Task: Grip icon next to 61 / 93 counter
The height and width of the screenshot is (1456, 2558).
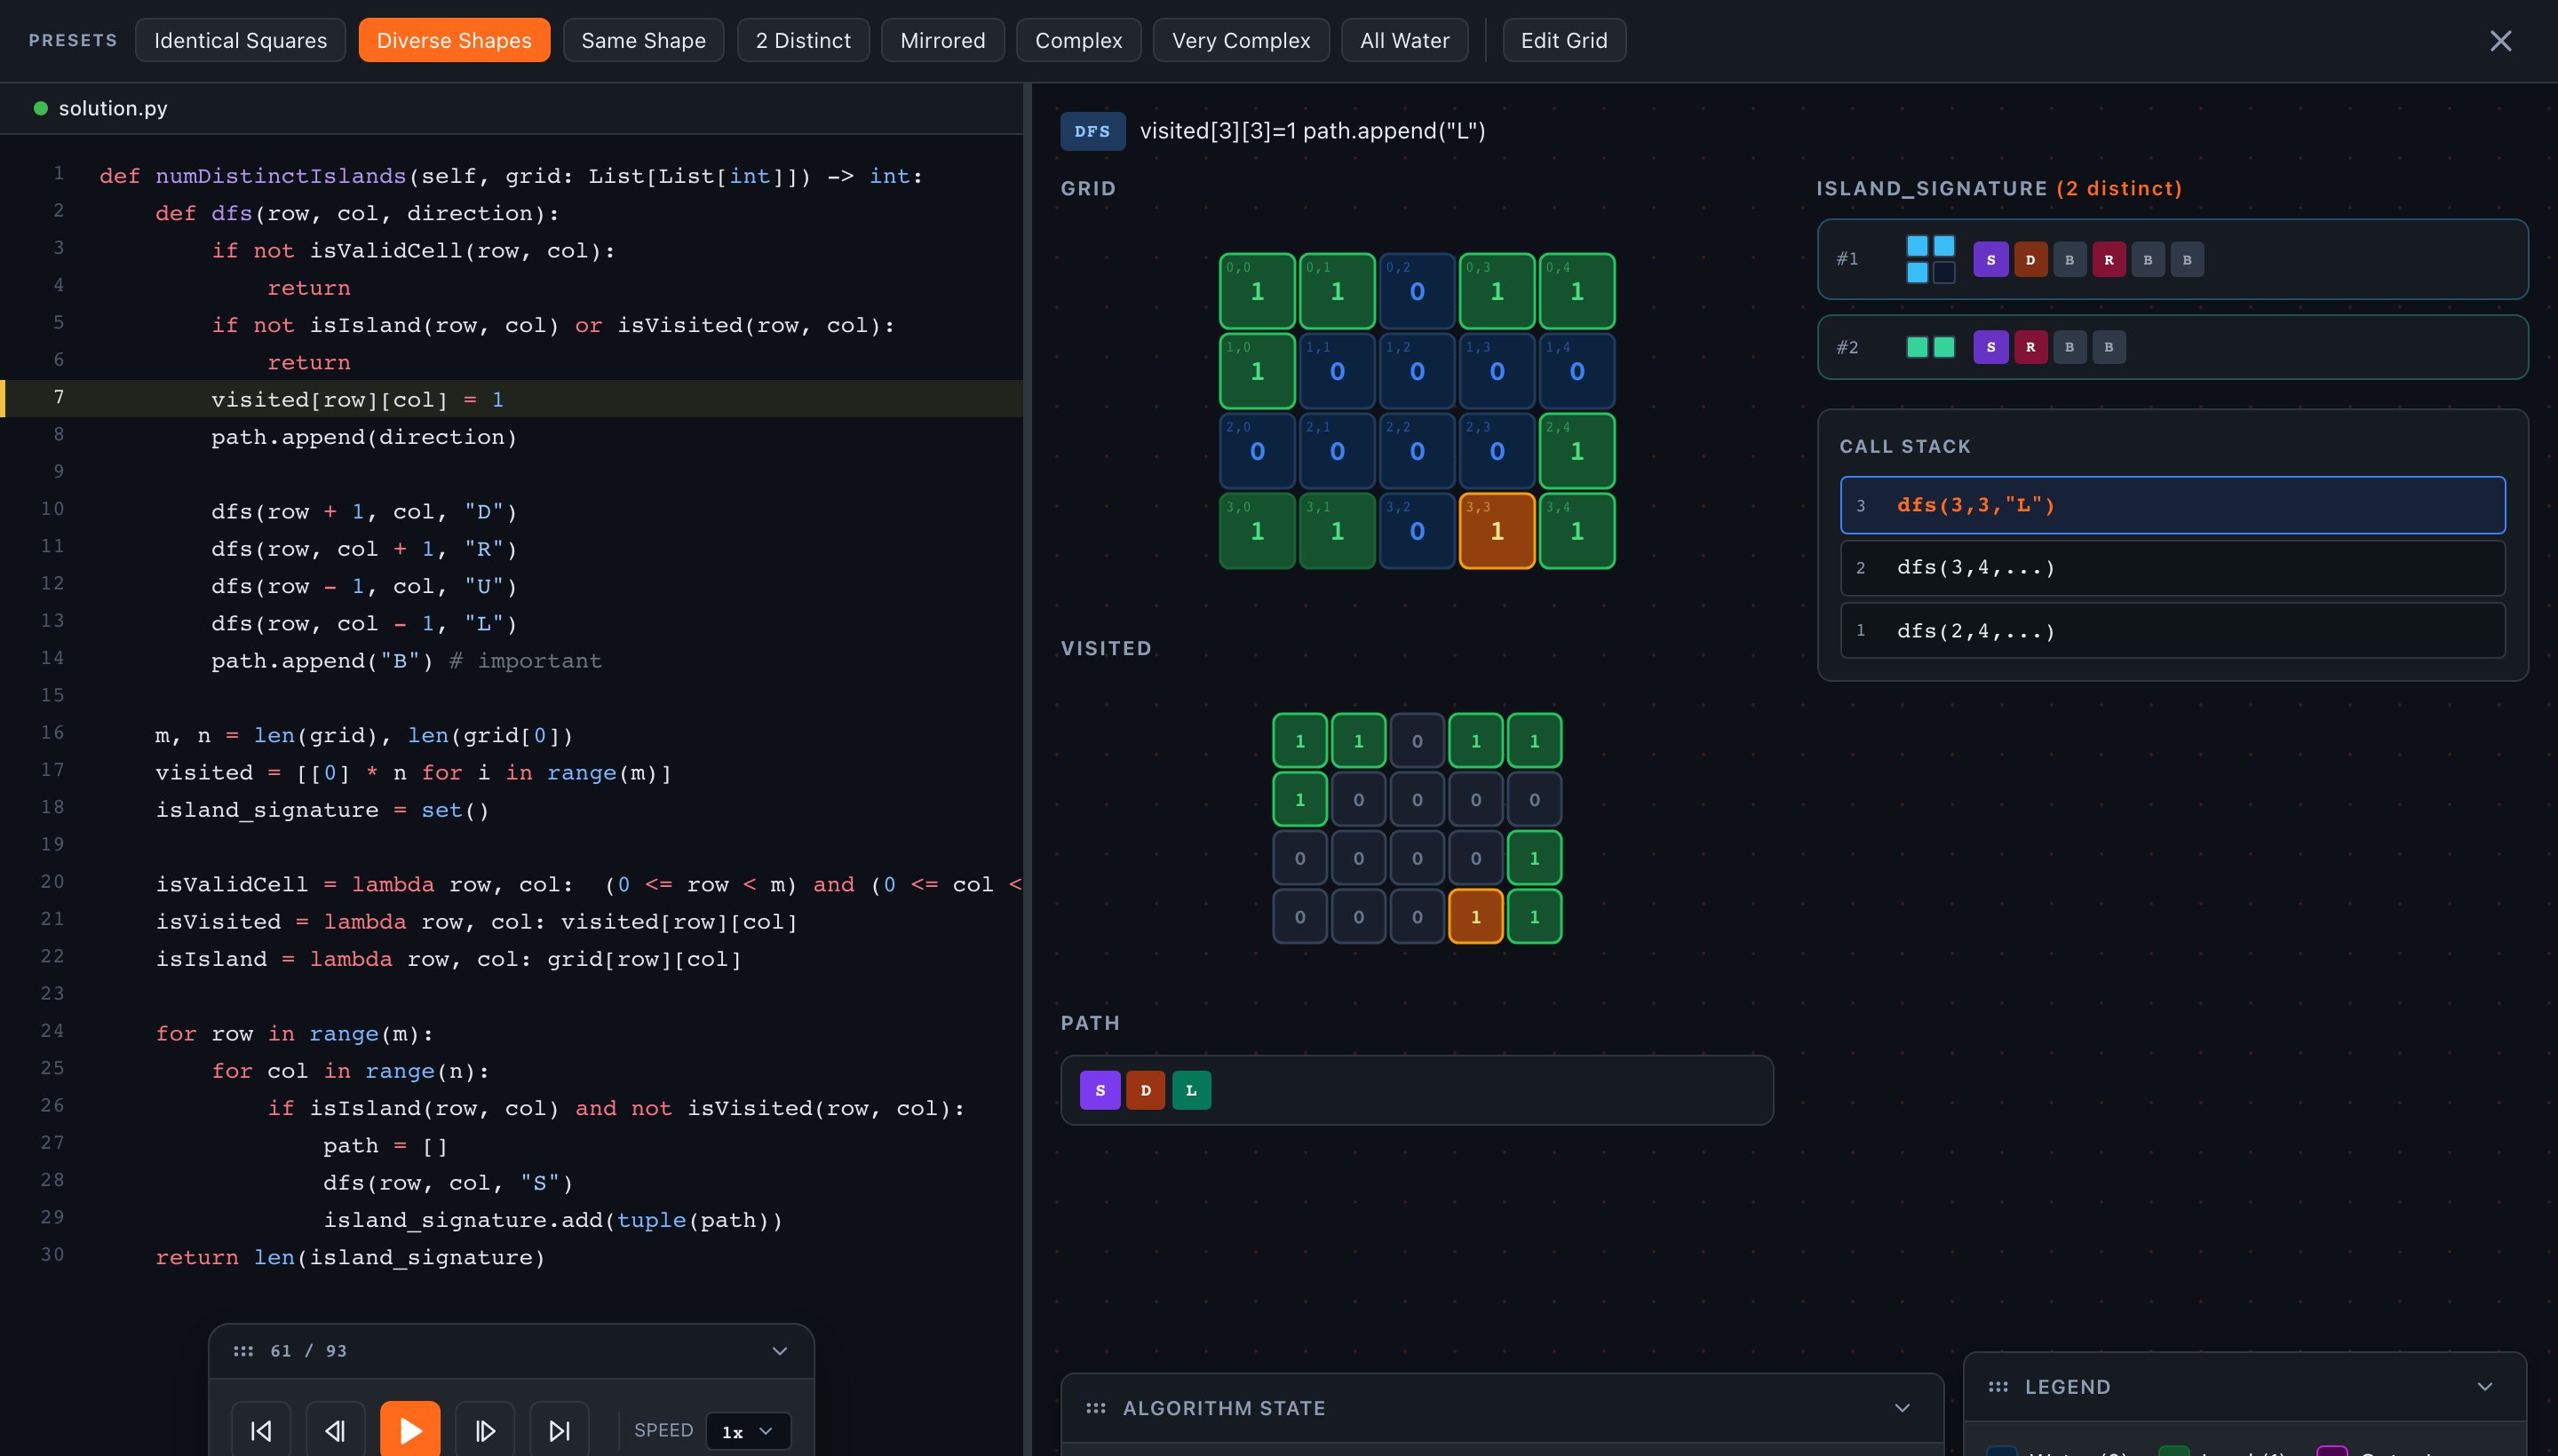Action: pos(243,1351)
